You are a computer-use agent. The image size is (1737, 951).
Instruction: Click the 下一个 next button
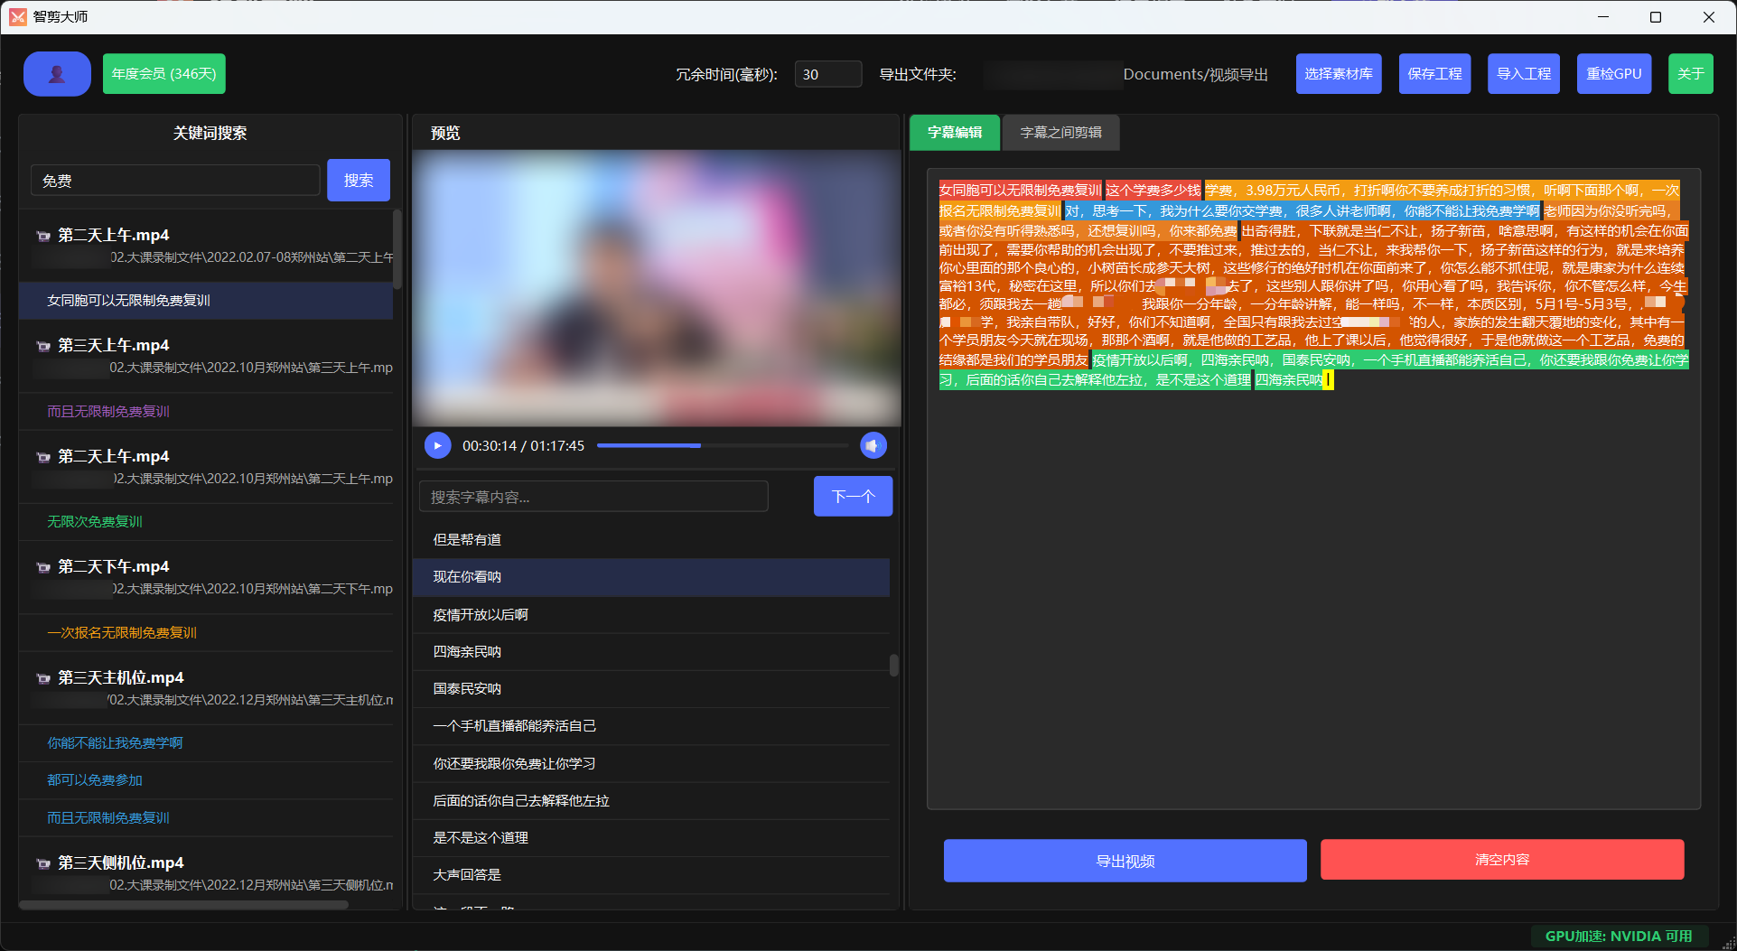853,497
